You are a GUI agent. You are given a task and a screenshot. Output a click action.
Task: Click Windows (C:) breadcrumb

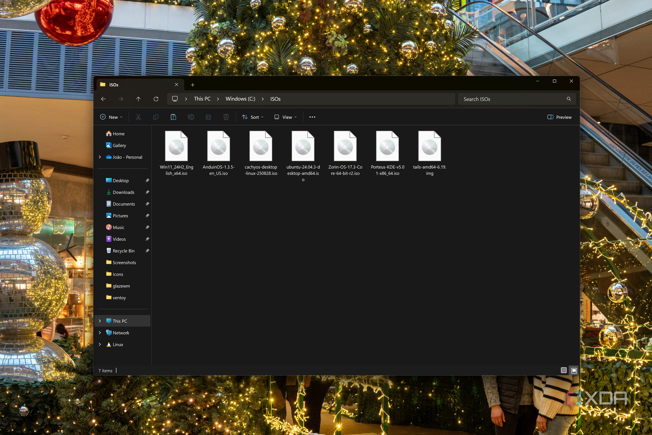[240, 99]
